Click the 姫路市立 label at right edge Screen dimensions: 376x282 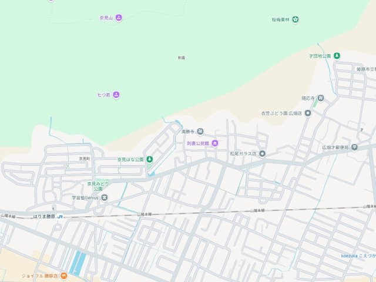[366, 69]
